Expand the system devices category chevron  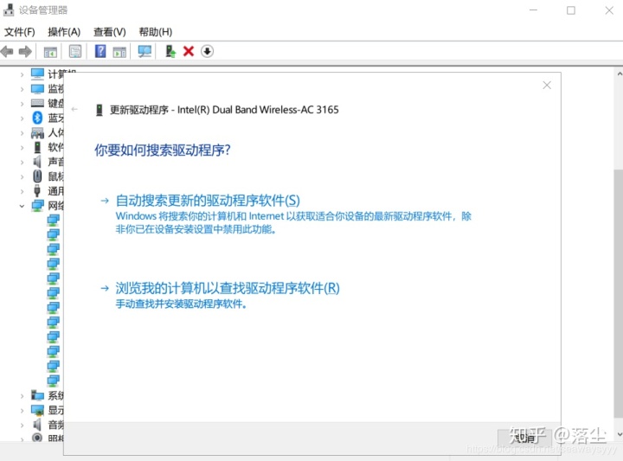(x=22, y=396)
